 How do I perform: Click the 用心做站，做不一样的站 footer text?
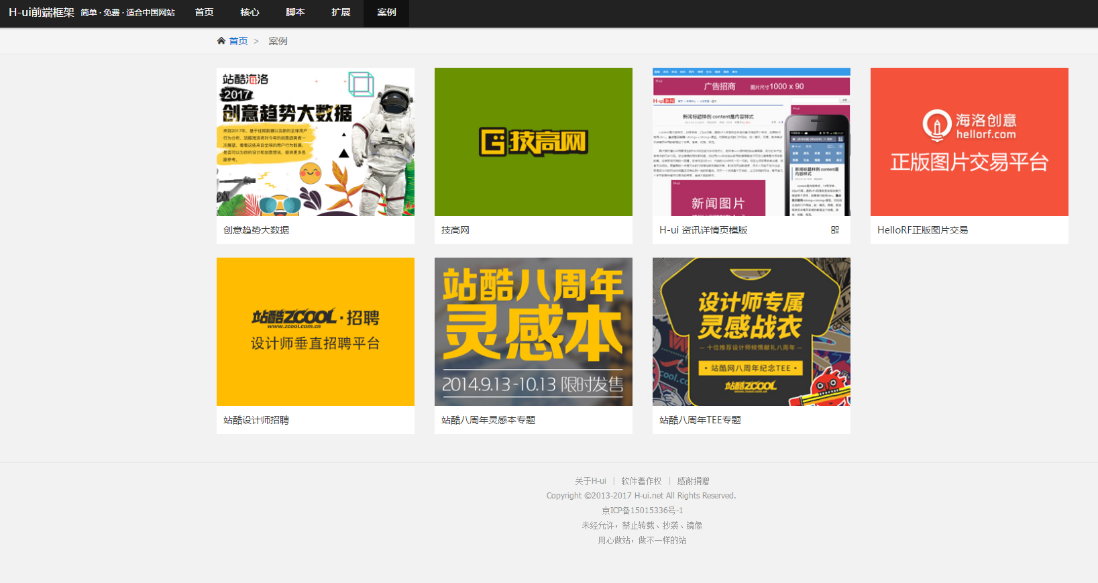point(642,540)
